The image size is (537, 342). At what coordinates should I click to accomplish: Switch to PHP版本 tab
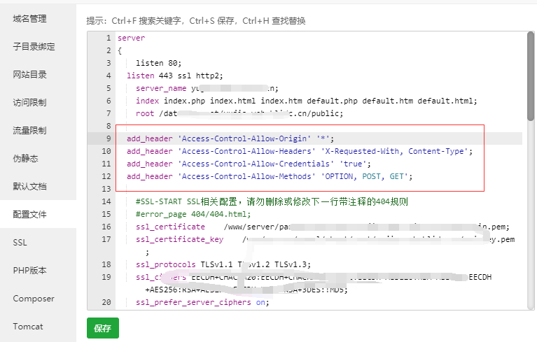(29, 271)
